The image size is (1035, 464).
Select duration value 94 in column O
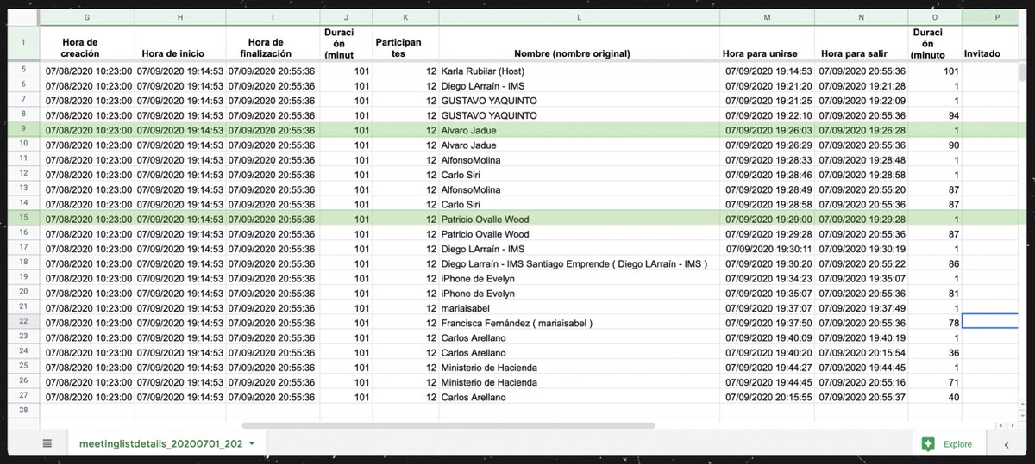pyautogui.click(x=935, y=115)
